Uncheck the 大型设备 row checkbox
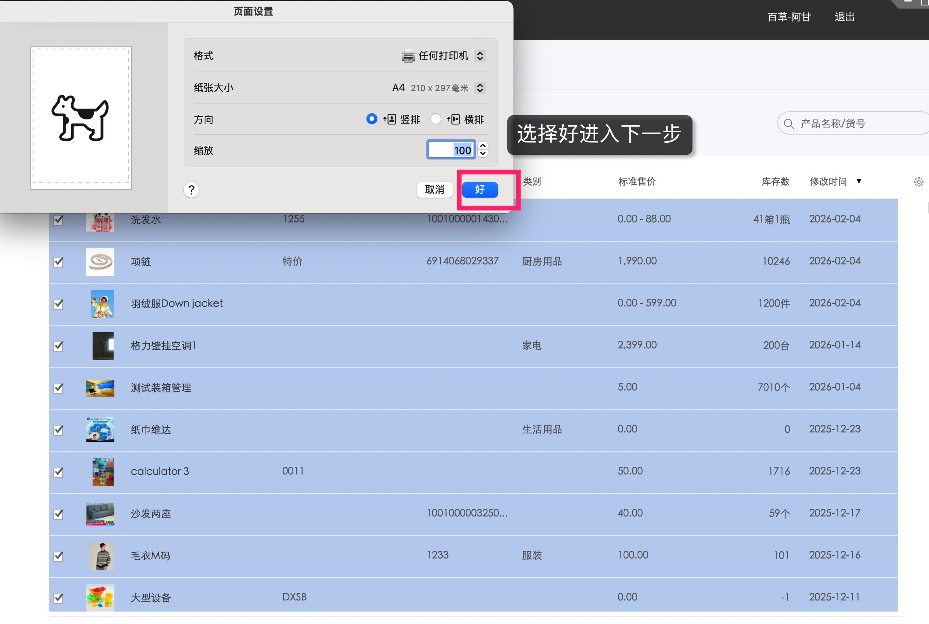 [x=58, y=598]
